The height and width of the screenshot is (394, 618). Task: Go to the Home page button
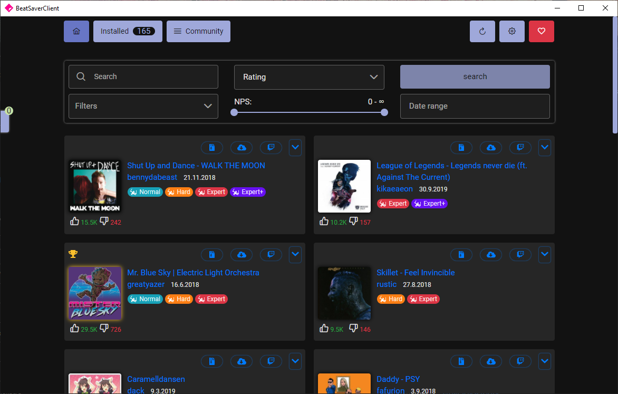(x=76, y=31)
